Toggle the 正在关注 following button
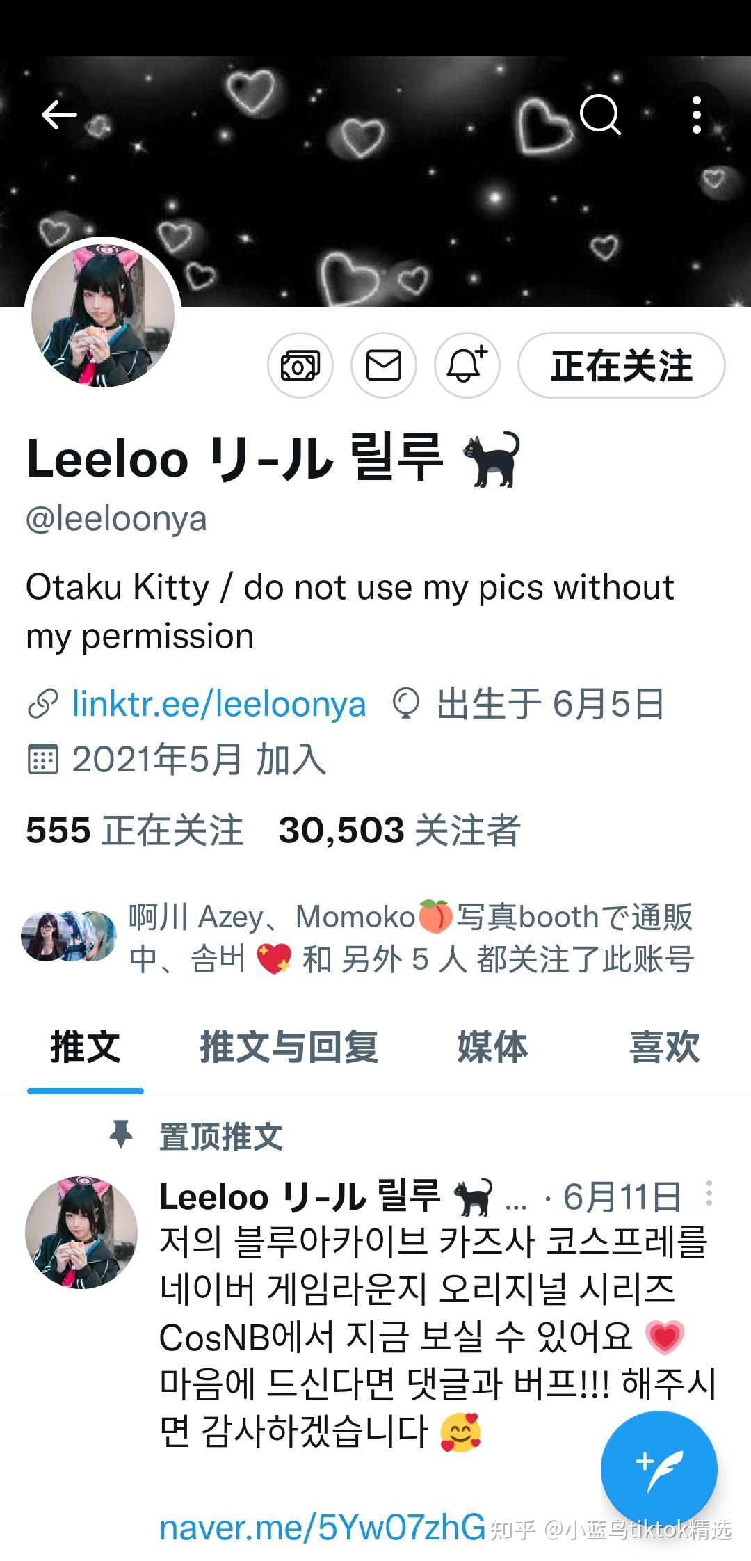 [x=622, y=365]
